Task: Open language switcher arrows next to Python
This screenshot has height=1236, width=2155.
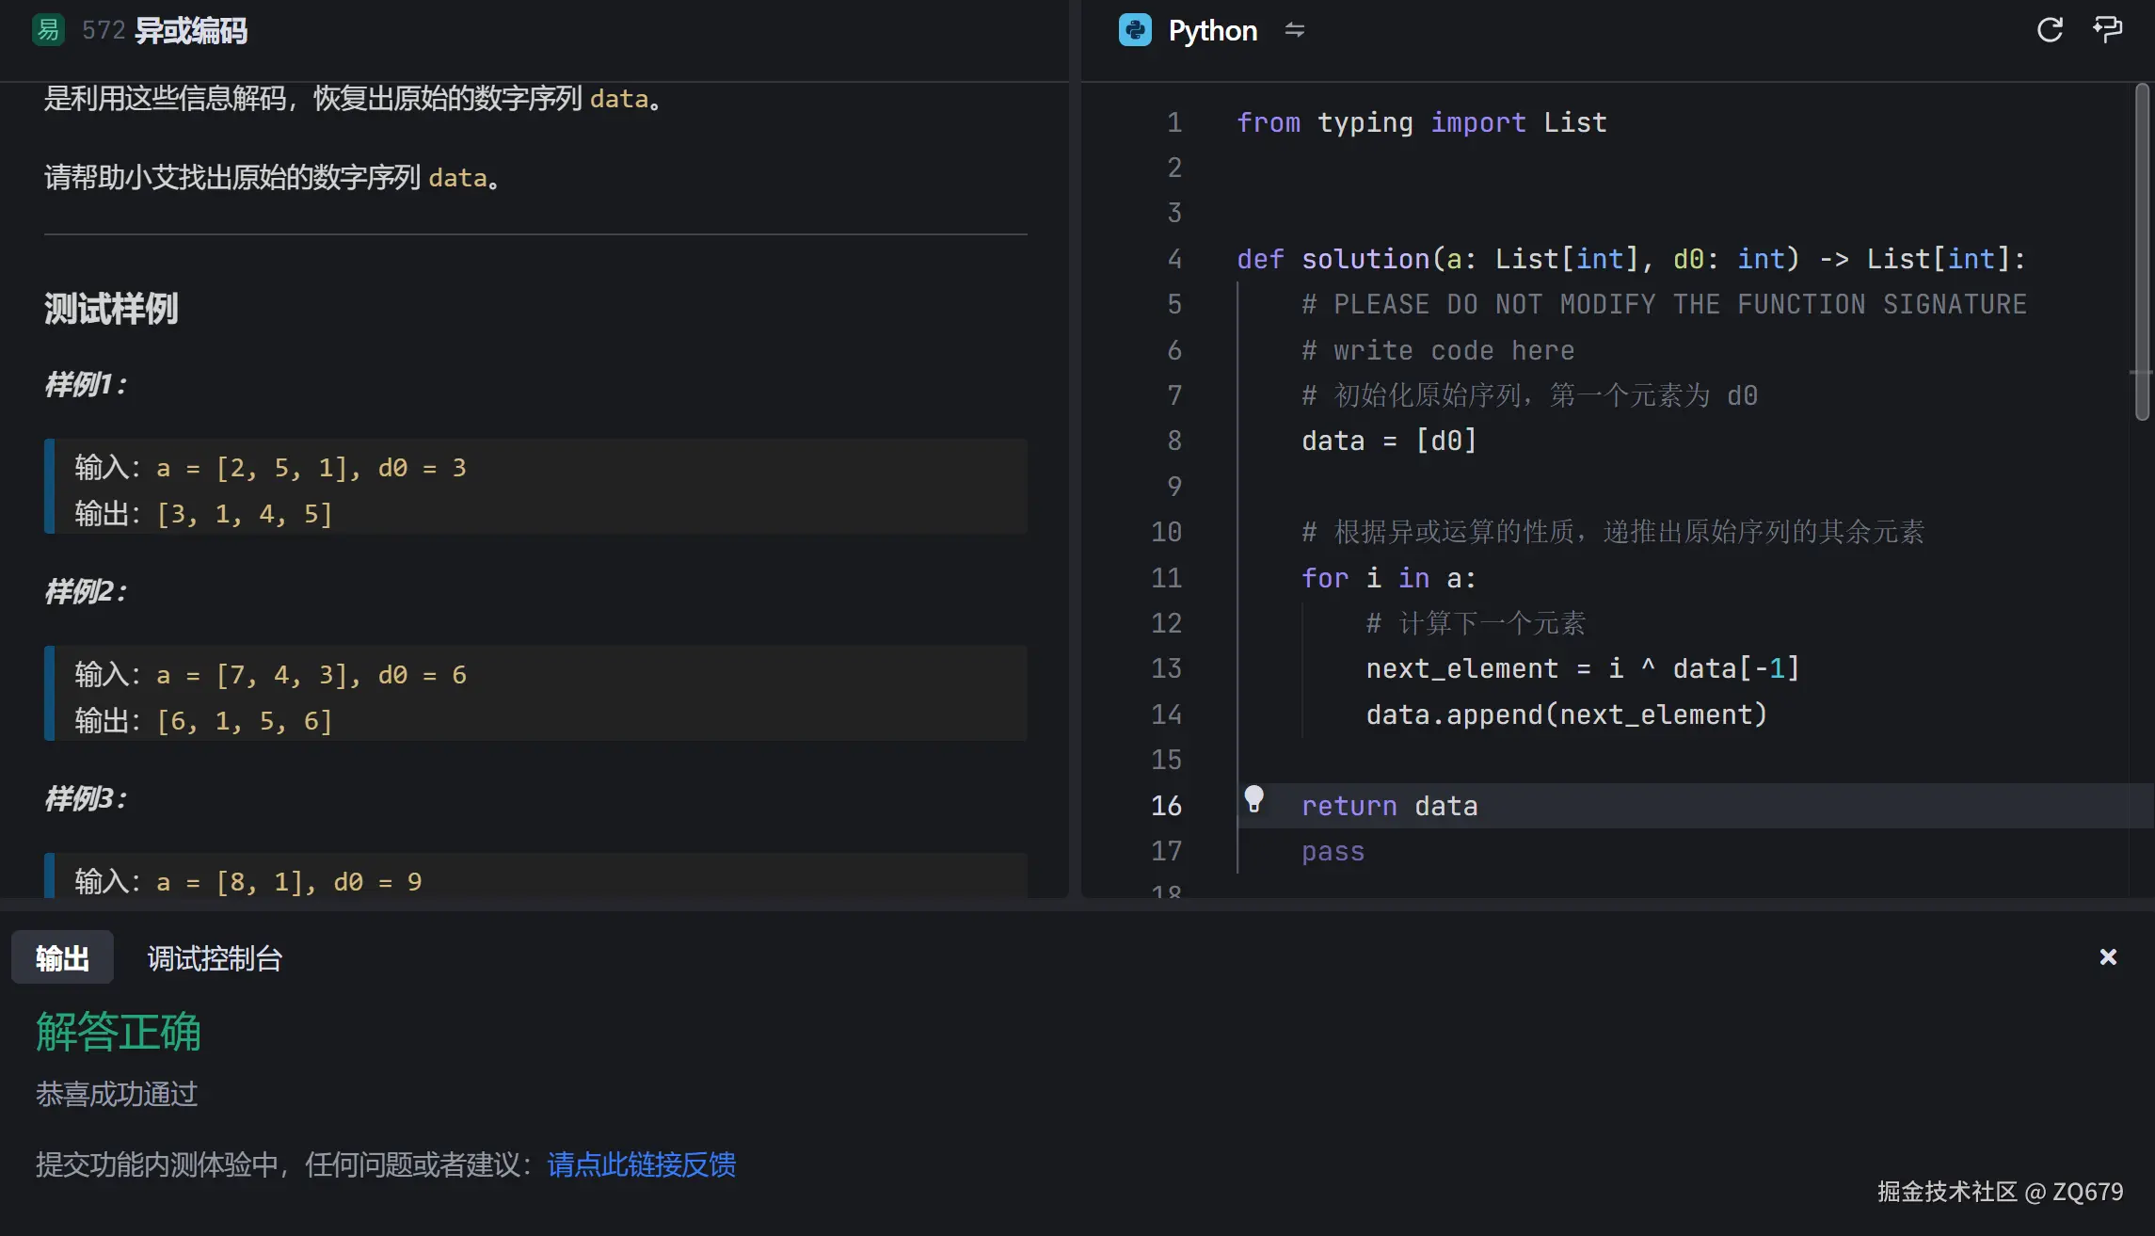Action: (x=1295, y=30)
